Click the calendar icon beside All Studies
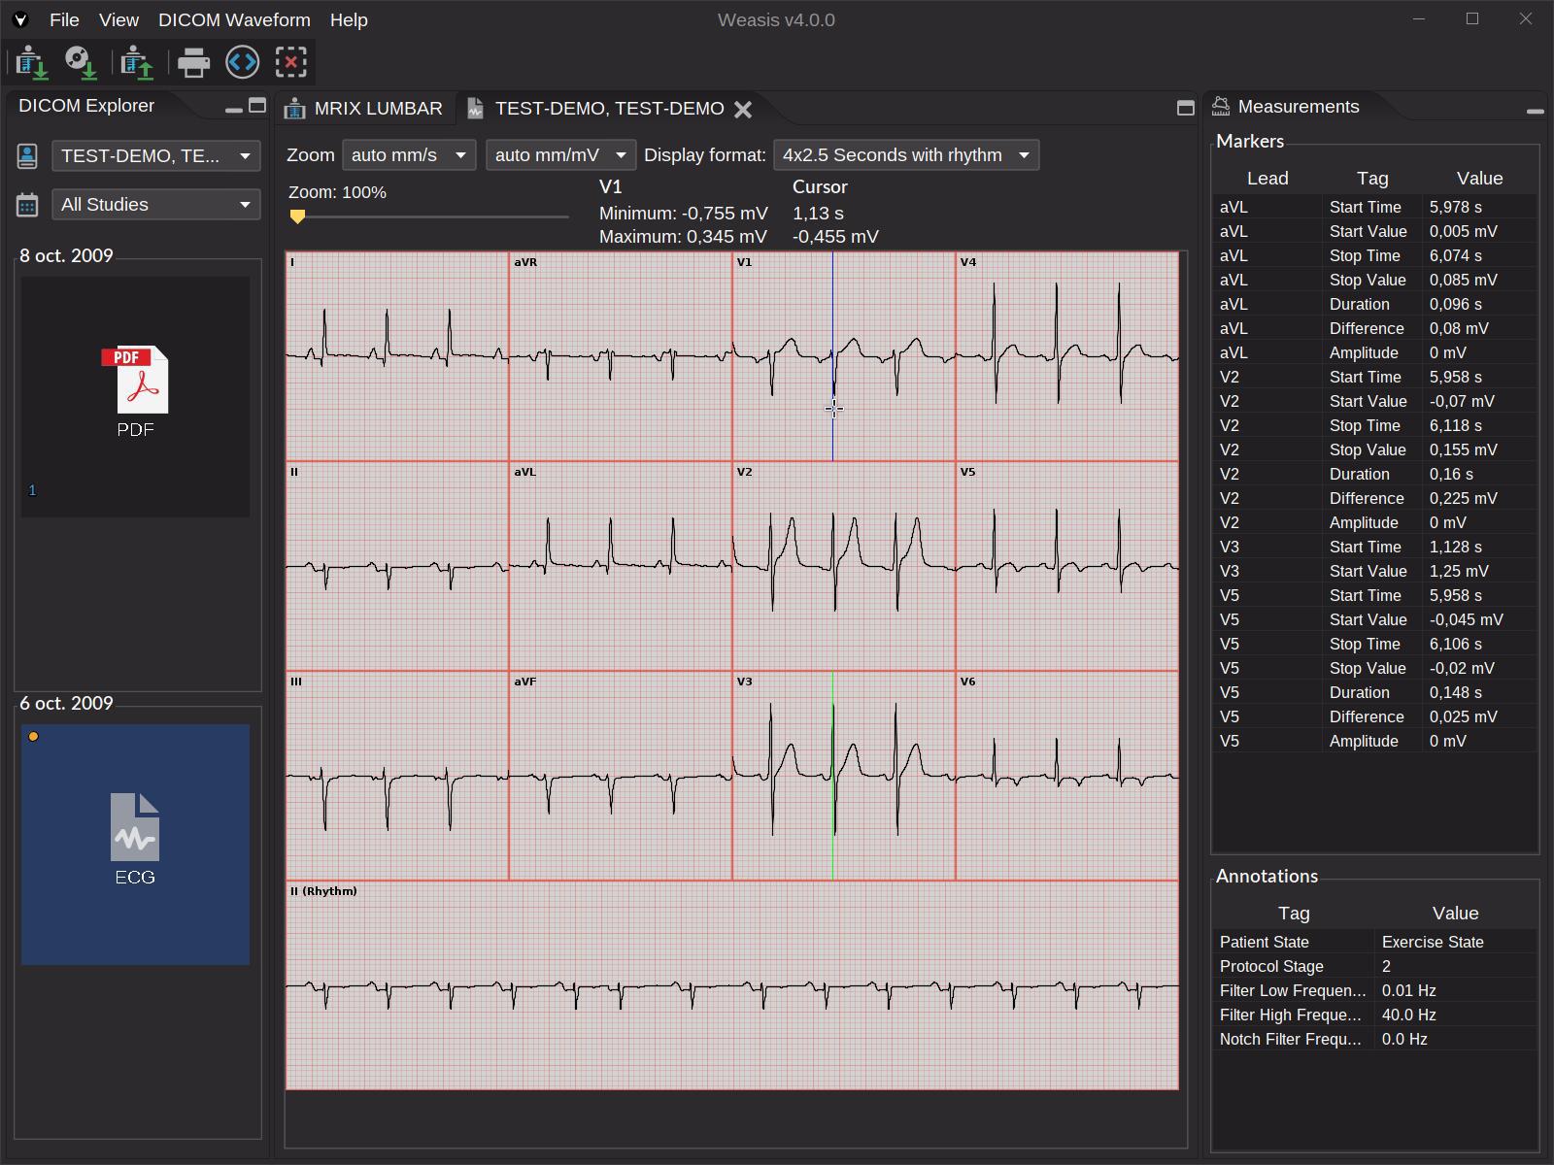Viewport: 1554px width, 1165px height. (27, 204)
